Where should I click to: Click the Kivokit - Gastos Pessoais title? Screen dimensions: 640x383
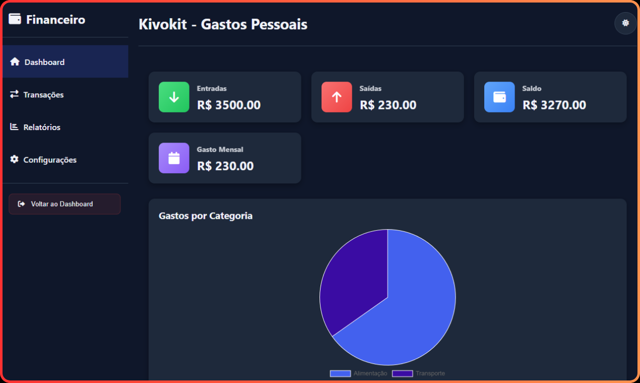click(x=223, y=24)
